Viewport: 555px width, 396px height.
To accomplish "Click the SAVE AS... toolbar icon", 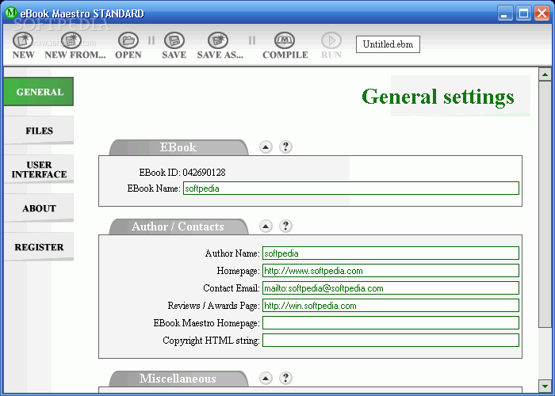I will (x=218, y=40).
